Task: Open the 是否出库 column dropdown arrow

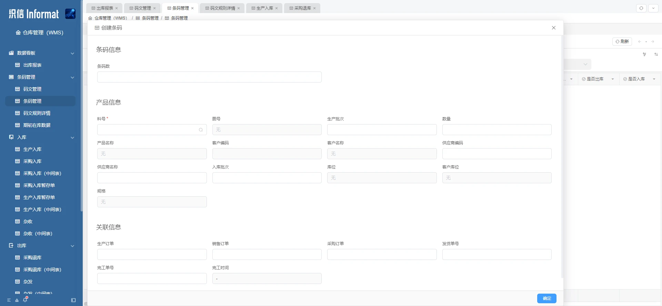Action: pyautogui.click(x=613, y=79)
